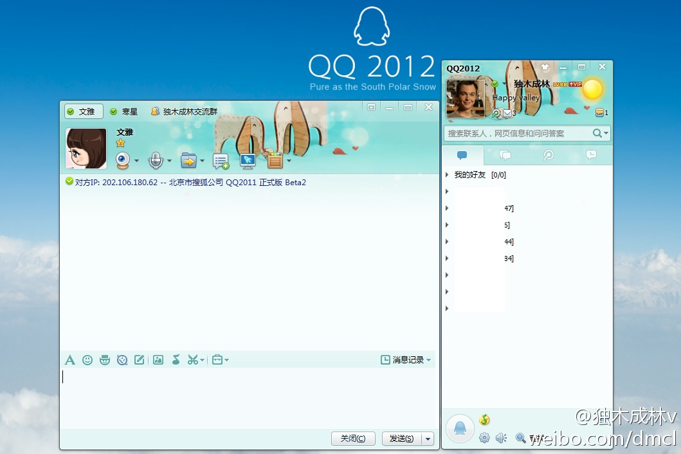Expand microphone options dropdown arrow

pos(169,161)
